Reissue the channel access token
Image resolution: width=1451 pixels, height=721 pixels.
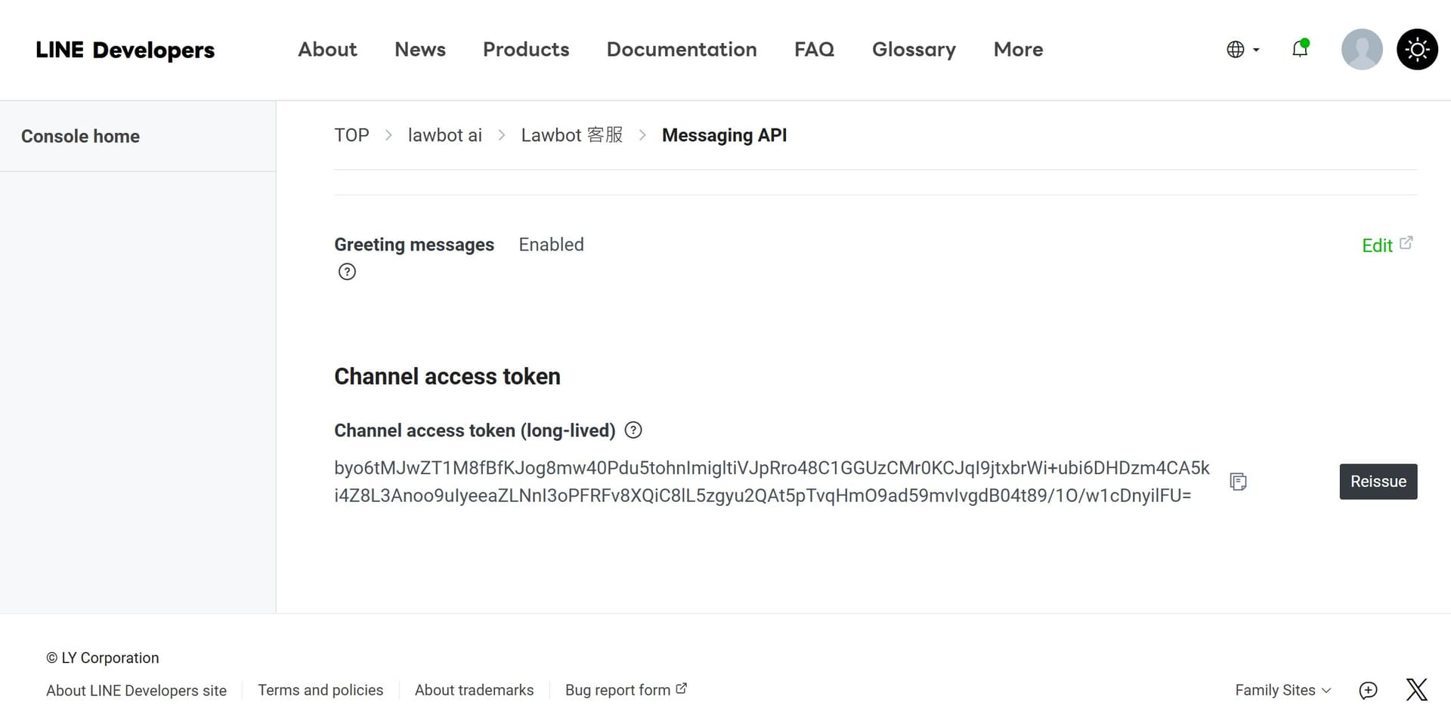click(x=1378, y=482)
